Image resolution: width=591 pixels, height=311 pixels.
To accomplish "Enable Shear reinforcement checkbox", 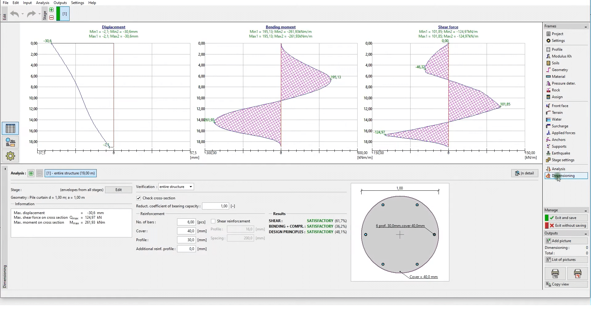I will (x=213, y=221).
